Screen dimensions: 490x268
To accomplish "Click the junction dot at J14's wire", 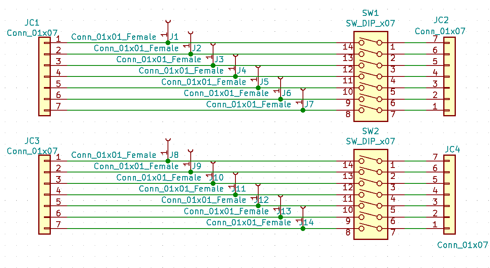I will tap(303, 229).
